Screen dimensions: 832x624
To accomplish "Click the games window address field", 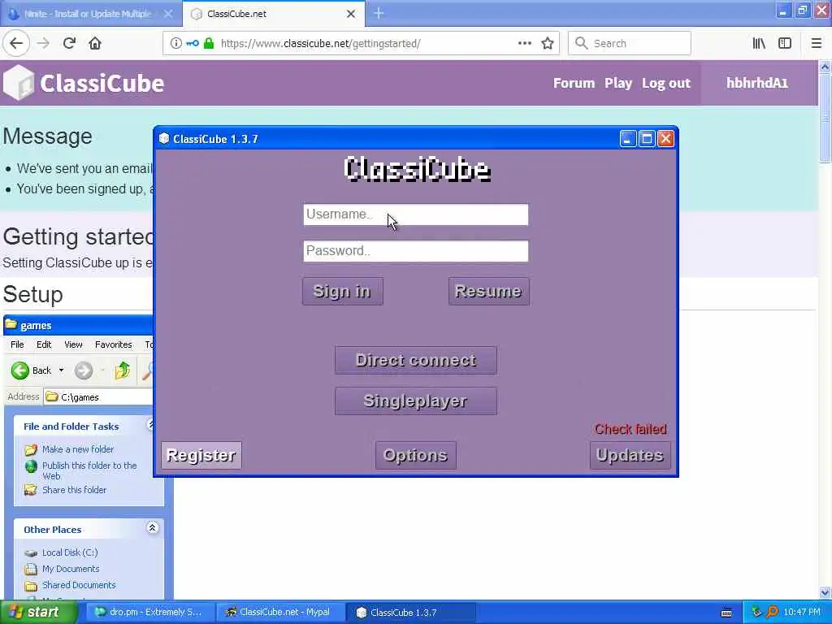I will tap(98, 396).
